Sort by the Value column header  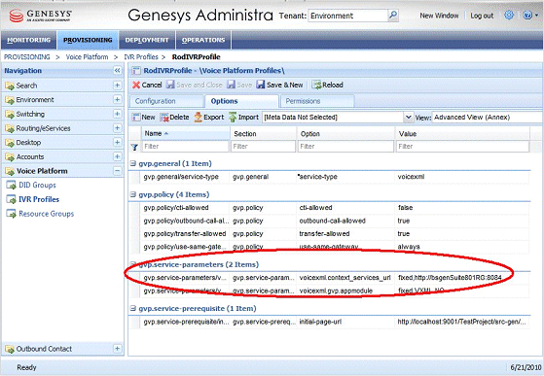462,134
